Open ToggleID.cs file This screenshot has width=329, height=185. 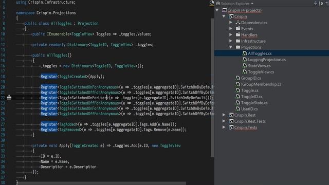click(251, 97)
